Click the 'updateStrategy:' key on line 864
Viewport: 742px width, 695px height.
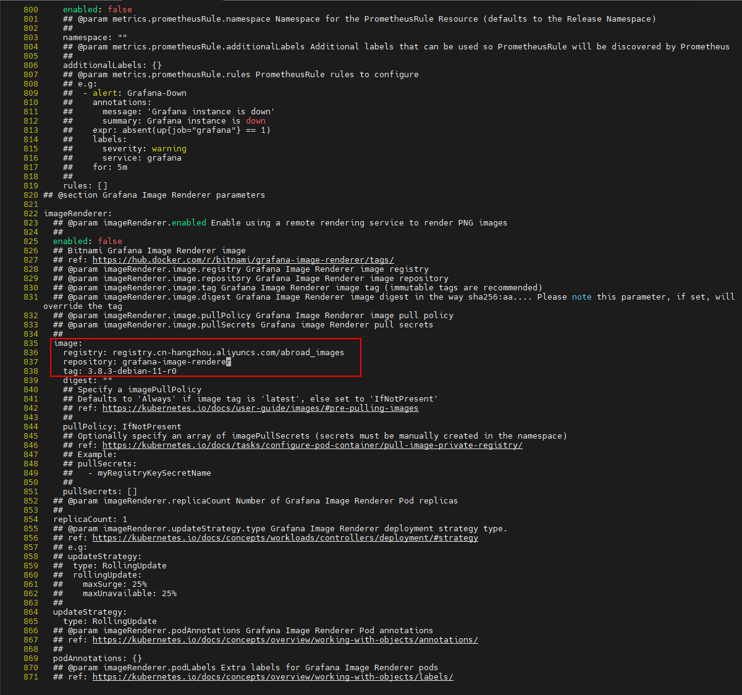(90, 612)
